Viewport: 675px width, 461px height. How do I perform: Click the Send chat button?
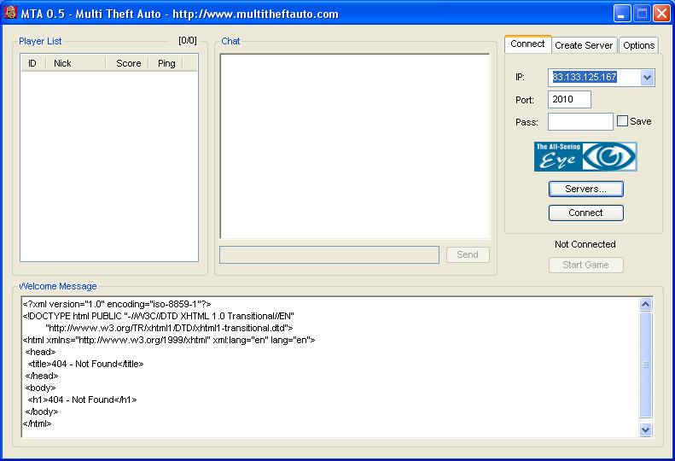pyautogui.click(x=468, y=254)
